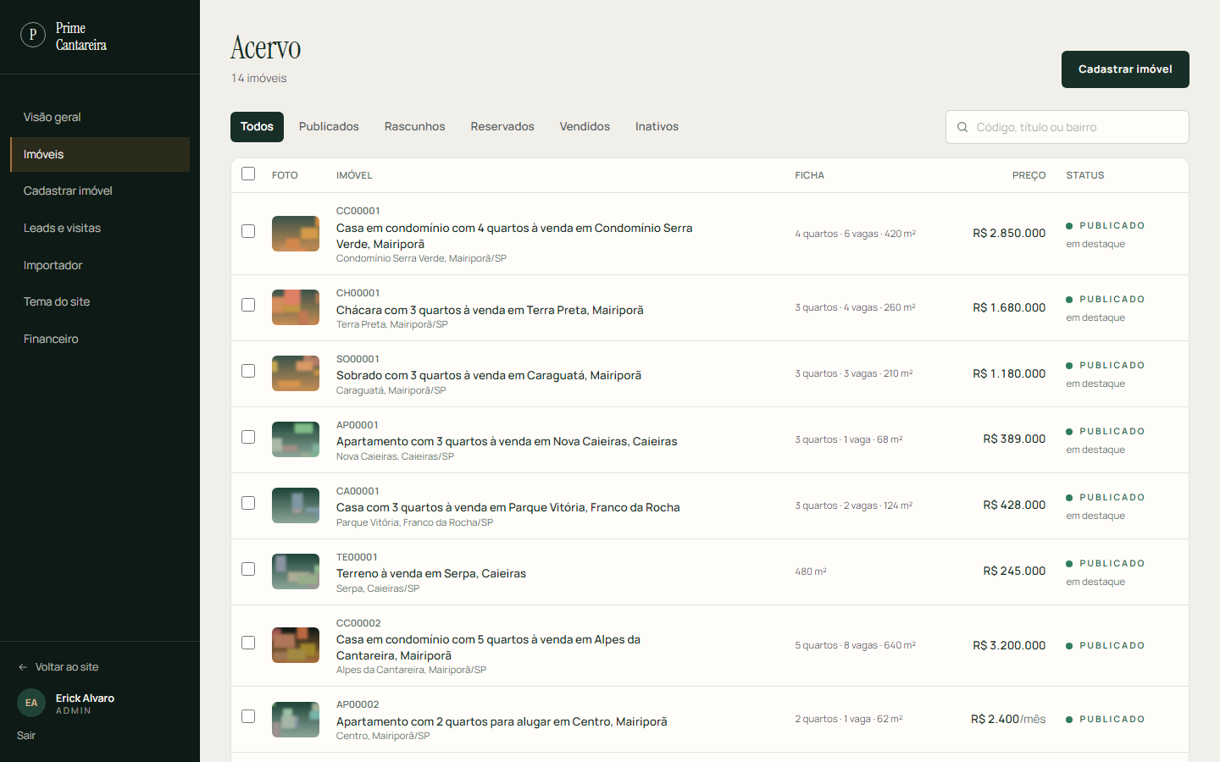Click '5 quartos · 8 vagas · 640 m²' details
1220x762 pixels.
tap(855, 645)
